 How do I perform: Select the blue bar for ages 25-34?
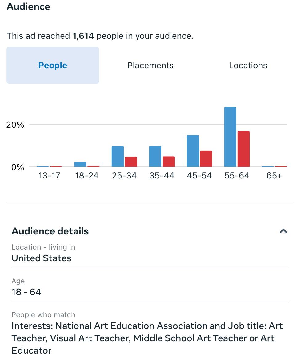[118, 156]
